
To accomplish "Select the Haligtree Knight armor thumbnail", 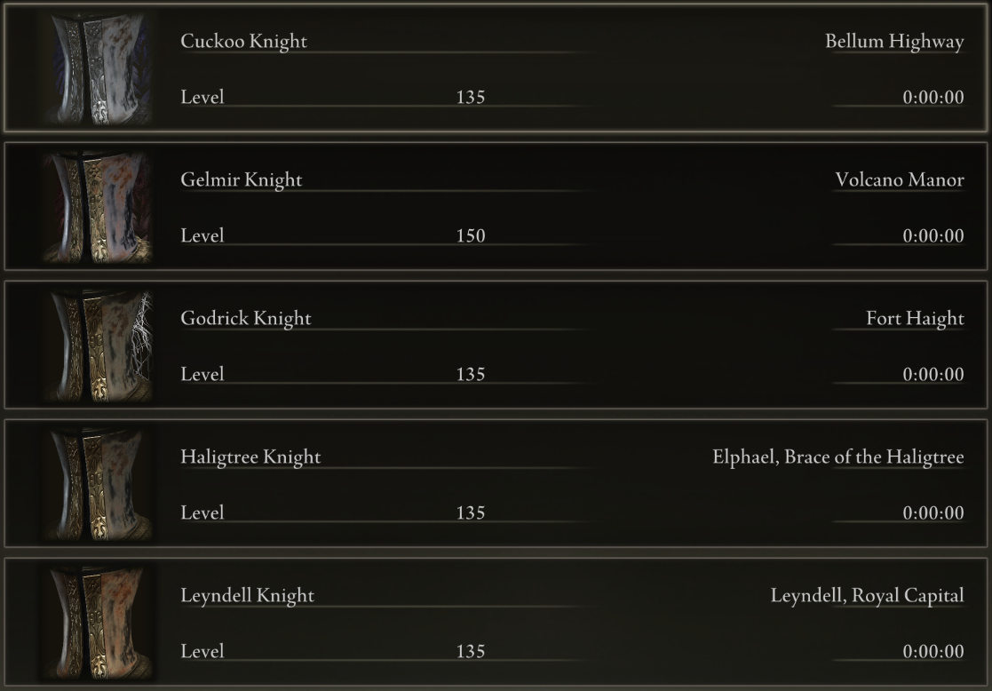I will [x=98, y=484].
